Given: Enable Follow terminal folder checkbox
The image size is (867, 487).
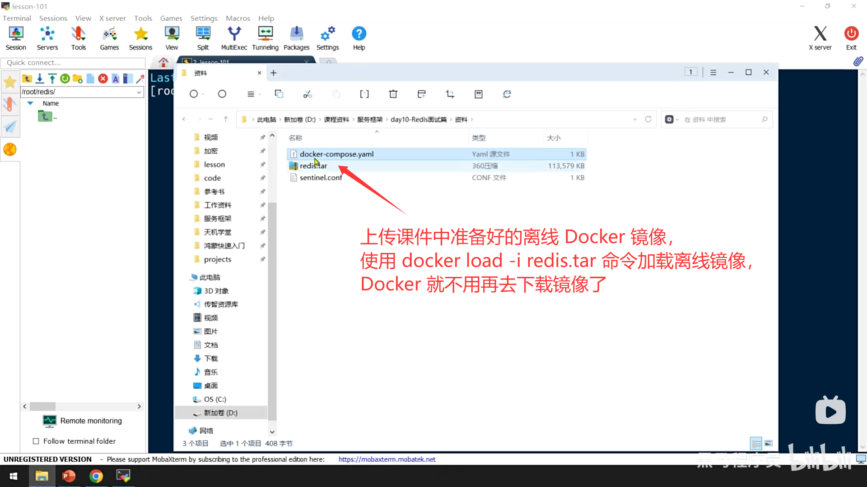Looking at the screenshot, I should point(36,441).
